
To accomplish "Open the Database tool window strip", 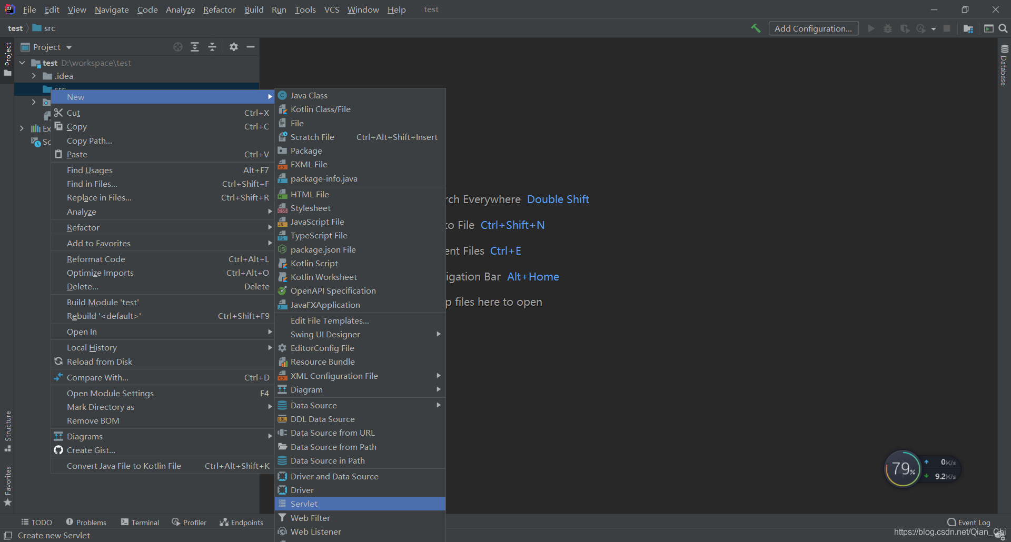I will [1004, 65].
